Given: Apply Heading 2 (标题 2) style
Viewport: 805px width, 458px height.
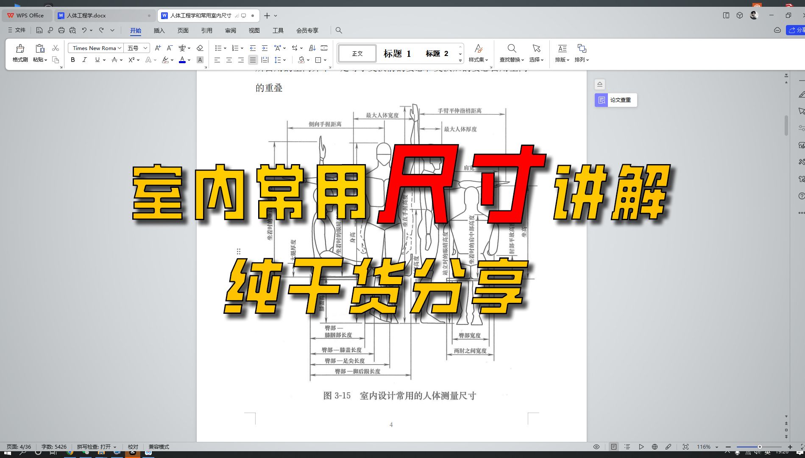Looking at the screenshot, I should [x=437, y=53].
